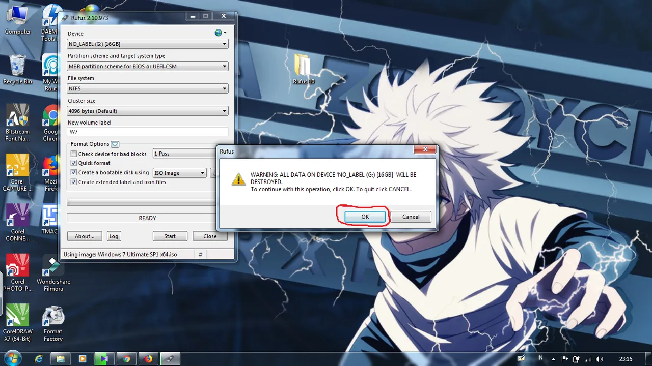Click the About... button in Rufus
This screenshot has width=652, height=366.
[85, 236]
